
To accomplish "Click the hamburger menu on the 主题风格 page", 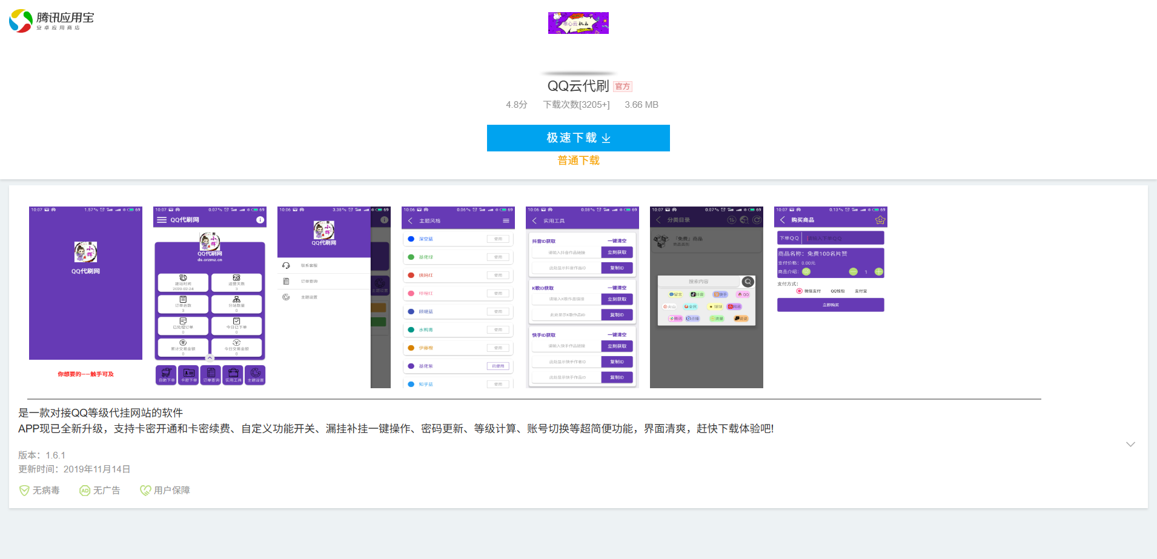I will point(506,220).
